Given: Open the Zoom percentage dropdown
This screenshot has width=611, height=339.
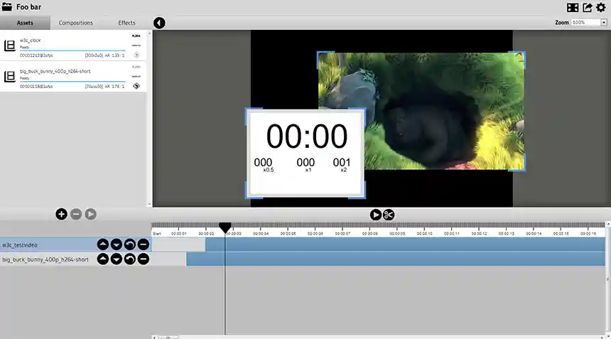Looking at the screenshot, I should [x=589, y=23].
